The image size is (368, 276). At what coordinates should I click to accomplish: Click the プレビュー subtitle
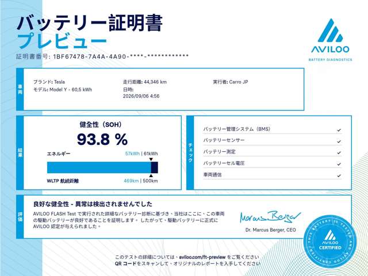click(x=62, y=41)
